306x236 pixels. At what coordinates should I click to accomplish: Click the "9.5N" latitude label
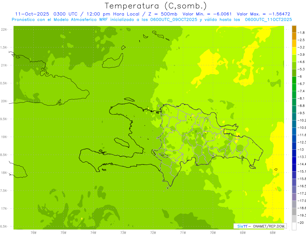coord(4,119)
